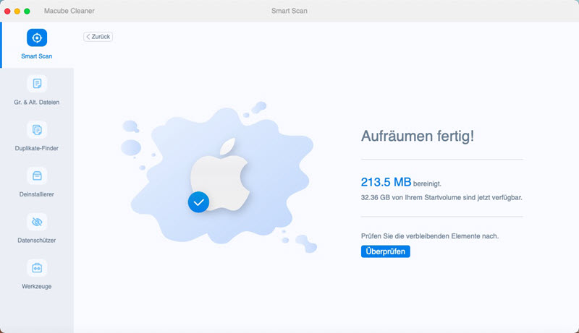Click the 'Aufräumen fertig!' heading

click(x=418, y=136)
